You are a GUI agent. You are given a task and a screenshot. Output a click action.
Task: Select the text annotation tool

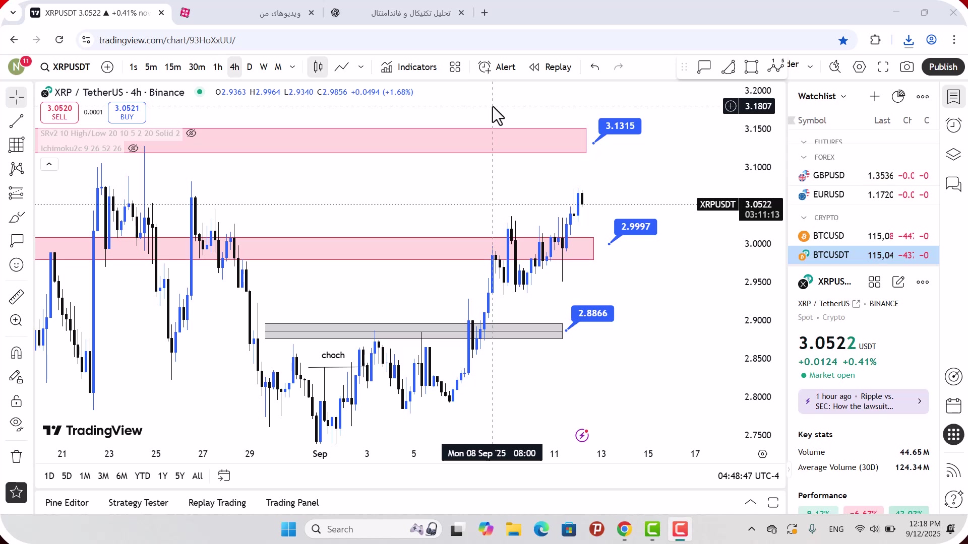tap(16, 241)
